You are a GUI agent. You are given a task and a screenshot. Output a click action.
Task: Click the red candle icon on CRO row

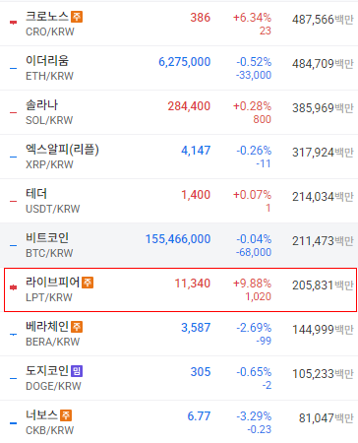(13, 22)
